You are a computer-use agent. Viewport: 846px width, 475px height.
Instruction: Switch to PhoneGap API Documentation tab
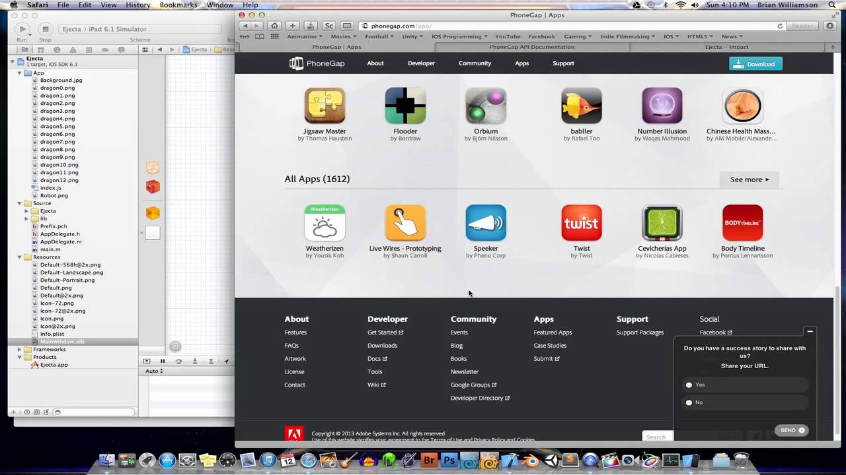531,47
